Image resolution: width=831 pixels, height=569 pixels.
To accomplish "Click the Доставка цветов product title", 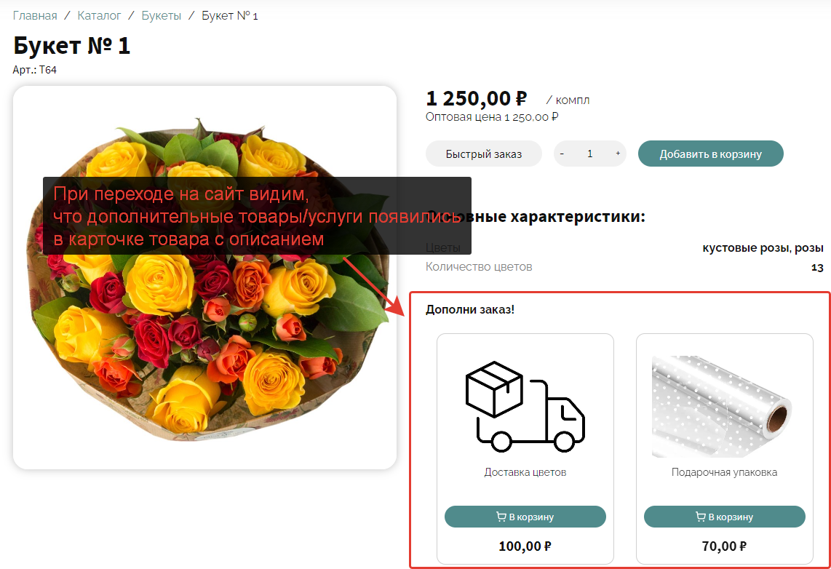I will [525, 472].
